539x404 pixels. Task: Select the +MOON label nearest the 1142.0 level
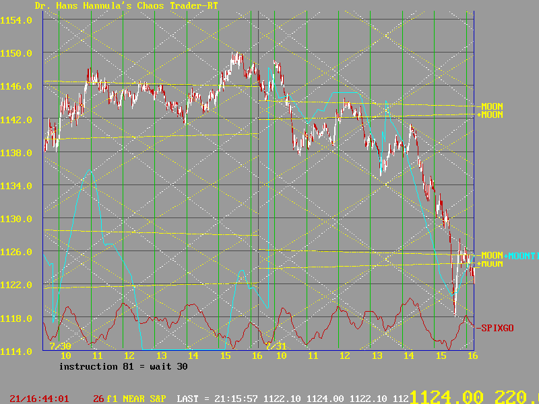(x=490, y=114)
